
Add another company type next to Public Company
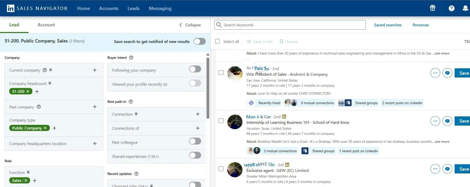click(x=54, y=128)
